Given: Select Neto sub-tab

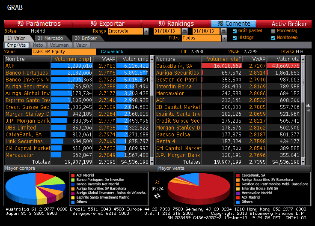Looking at the screenshot, I should click(38, 45).
